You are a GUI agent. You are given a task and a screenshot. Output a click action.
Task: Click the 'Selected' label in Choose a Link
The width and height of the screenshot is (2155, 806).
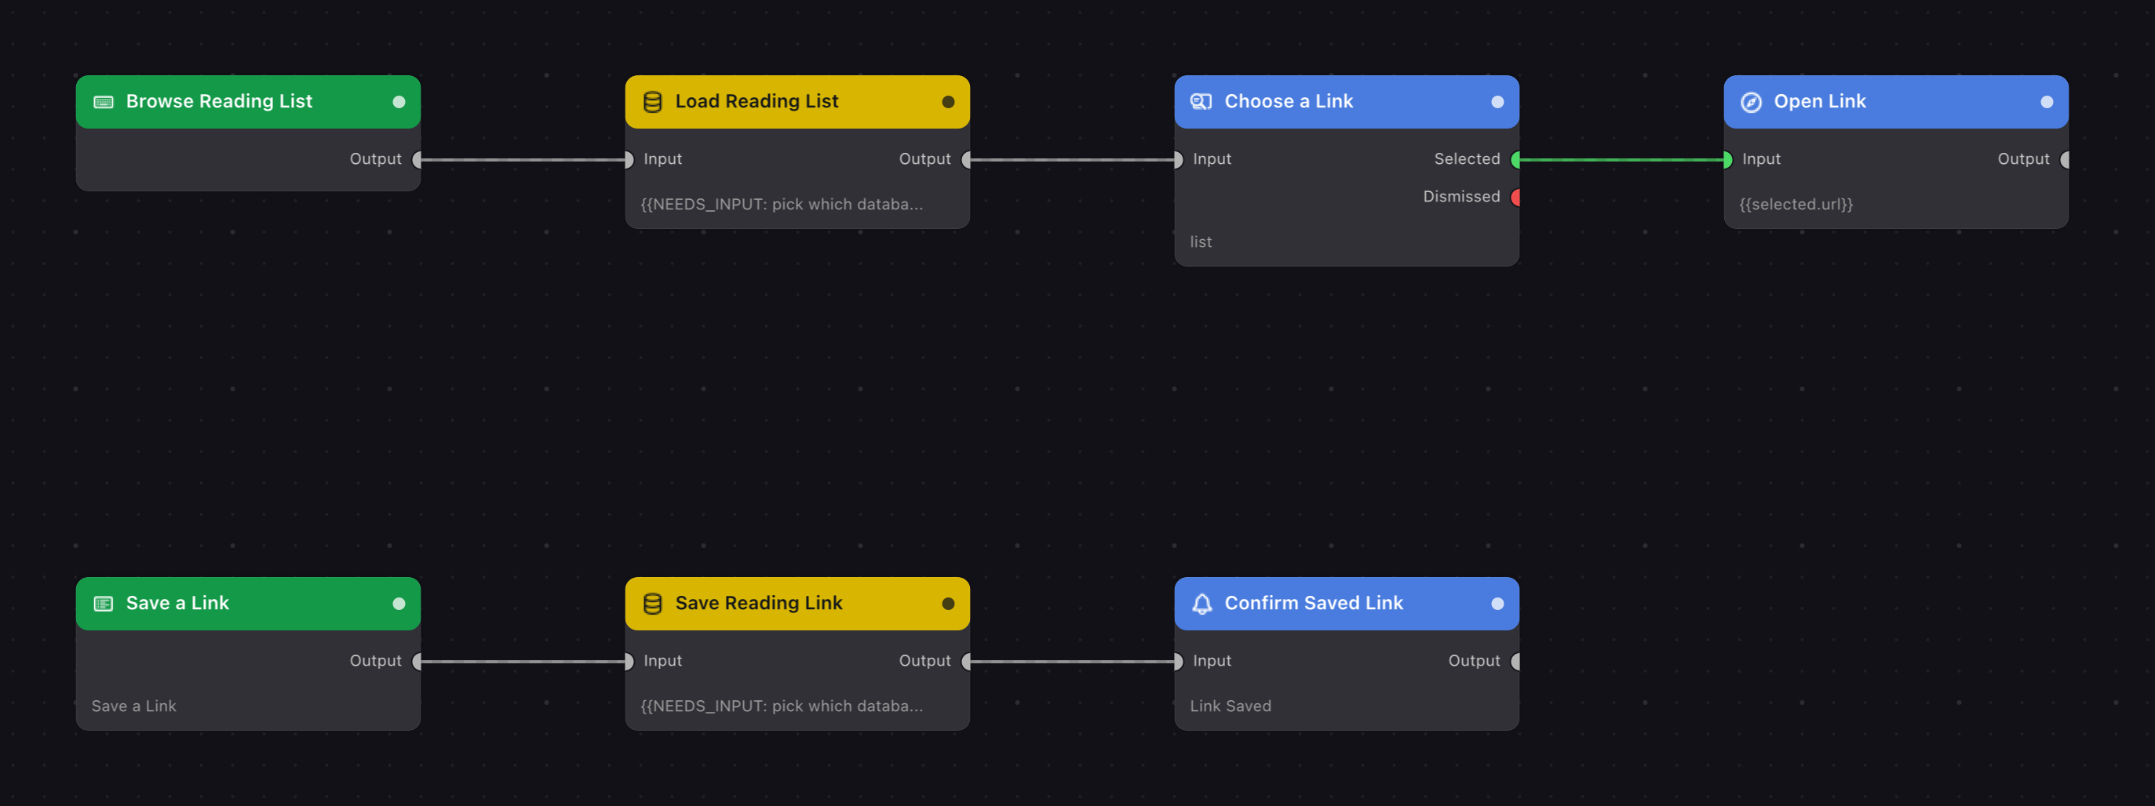[1467, 159]
